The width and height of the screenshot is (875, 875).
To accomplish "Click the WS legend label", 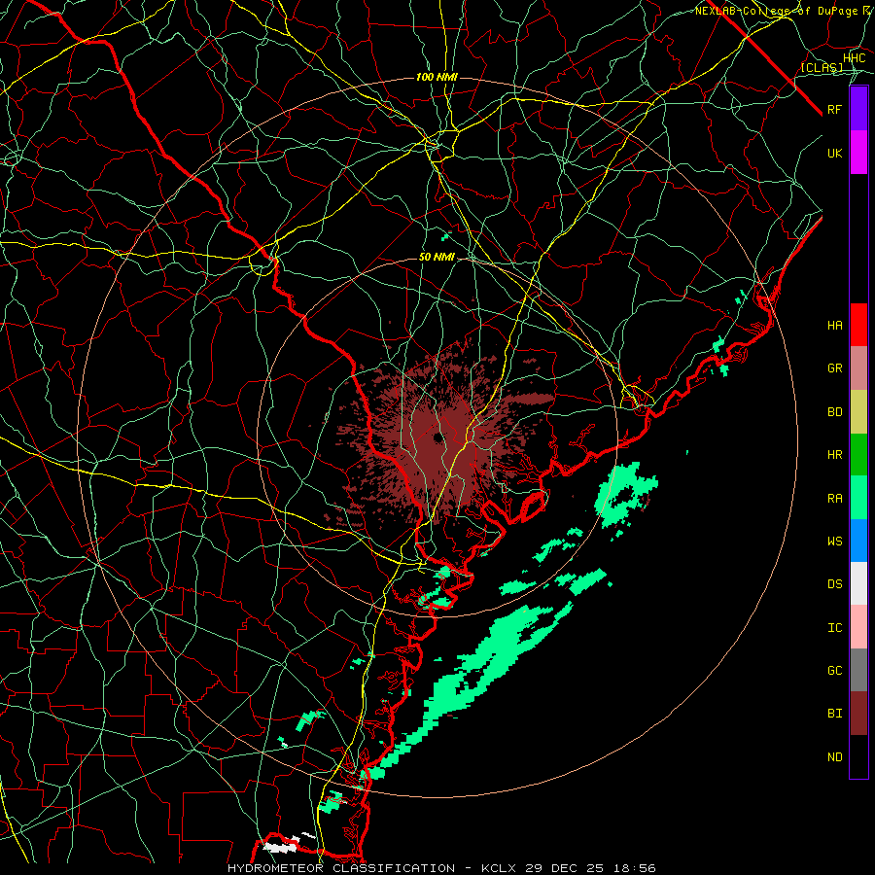I will click(x=835, y=541).
